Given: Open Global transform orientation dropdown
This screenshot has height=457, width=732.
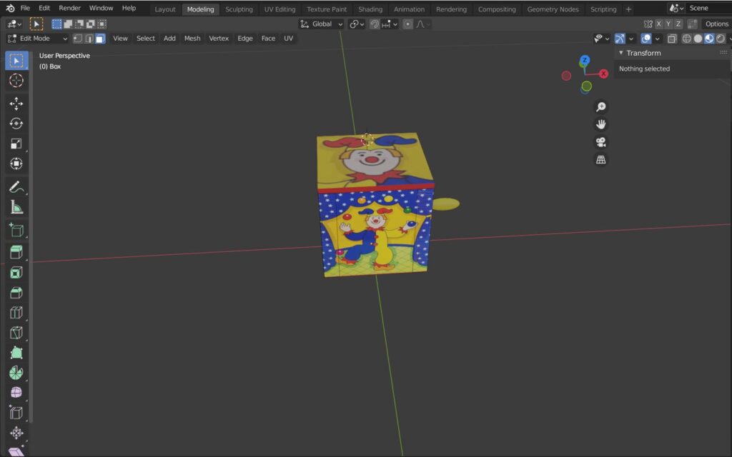Looking at the screenshot, I should coord(321,24).
